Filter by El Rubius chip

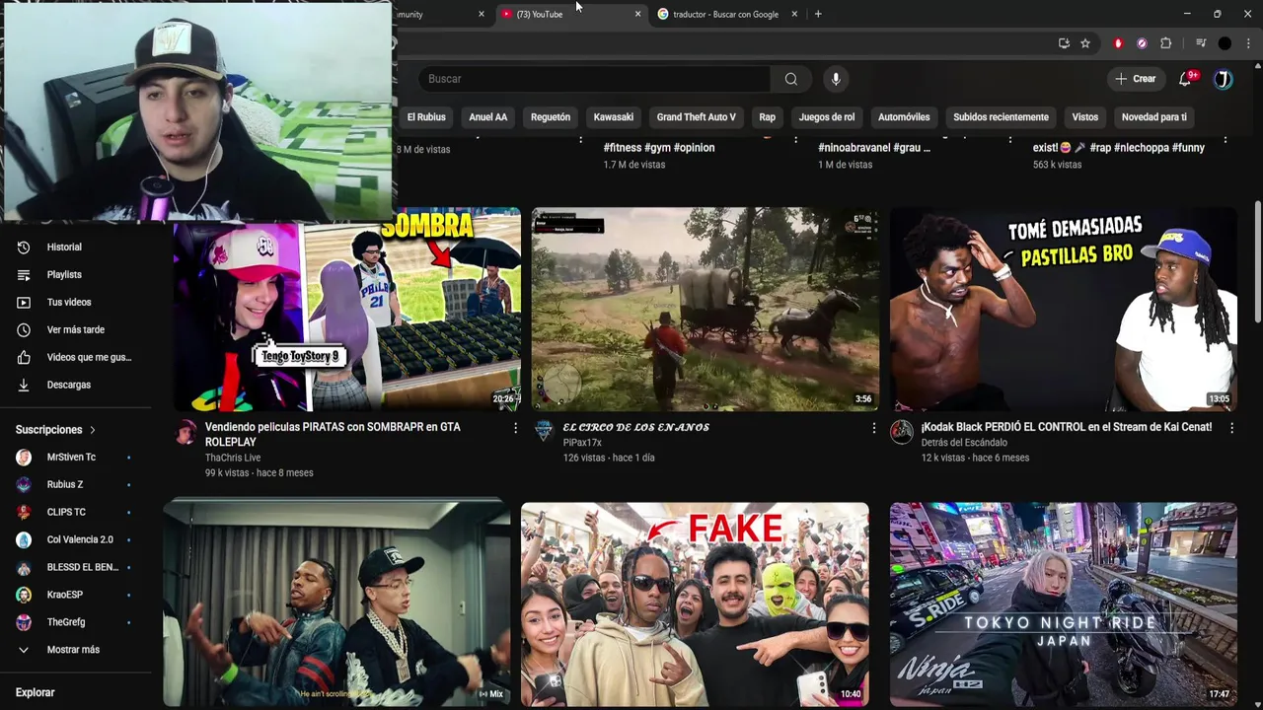(x=426, y=117)
